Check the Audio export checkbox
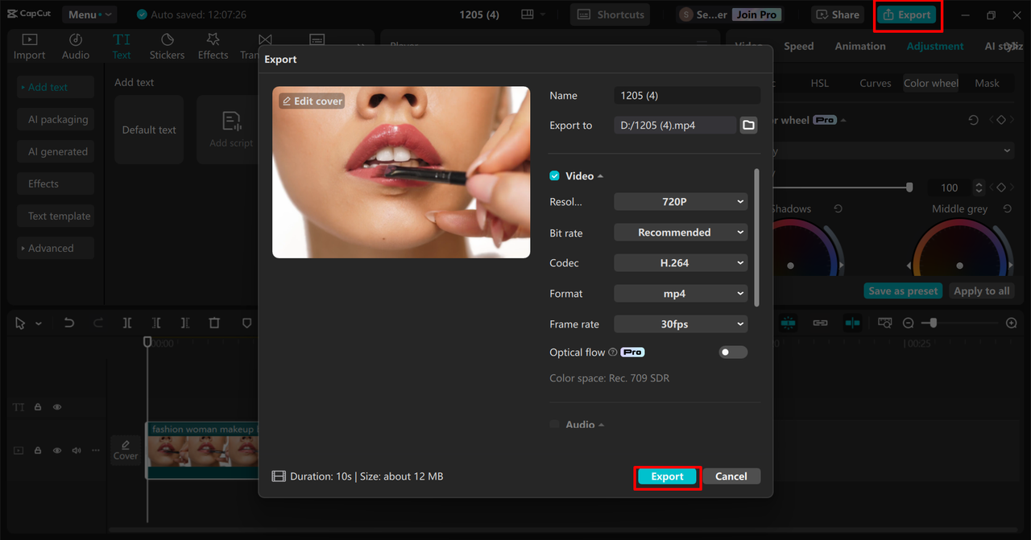Viewport: 1031px width, 540px height. 554,424
